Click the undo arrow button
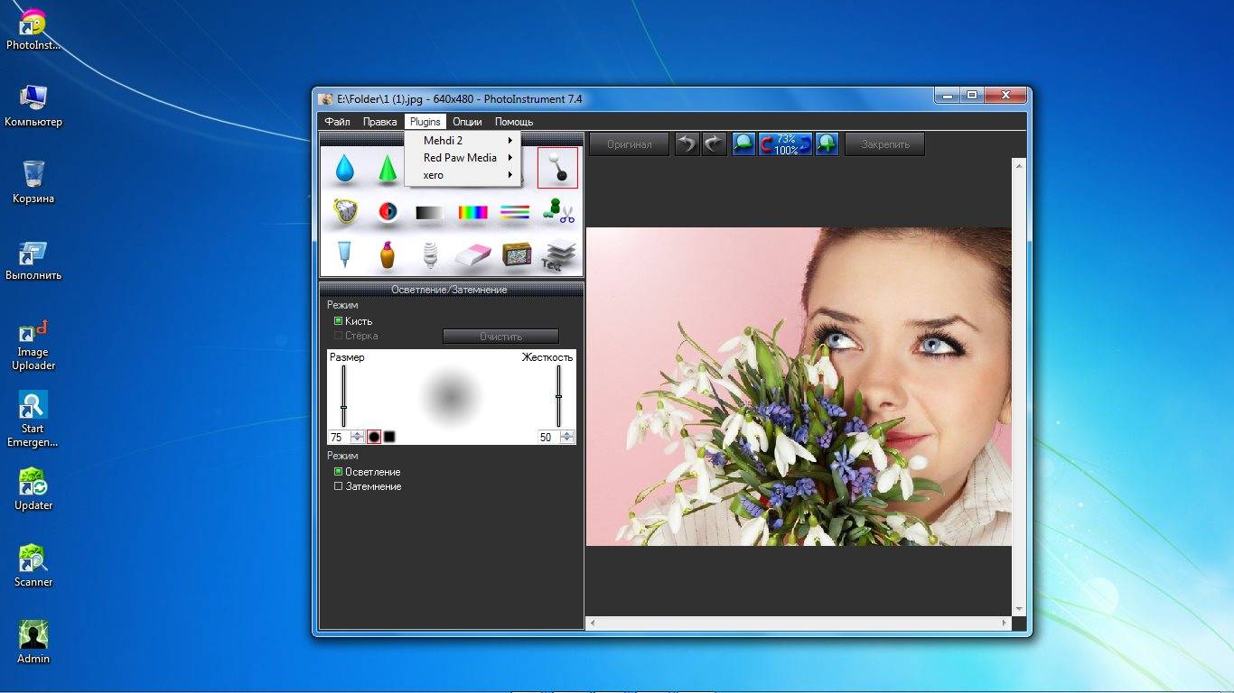 pyautogui.click(x=687, y=143)
